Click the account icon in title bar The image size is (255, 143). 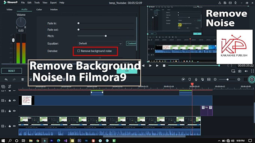[x=219, y=3]
